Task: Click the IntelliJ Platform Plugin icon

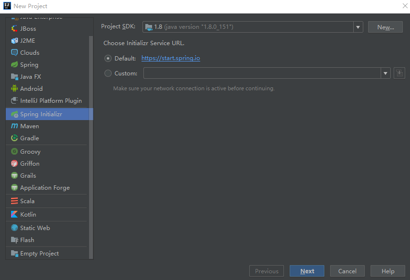Action: [14, 100]
